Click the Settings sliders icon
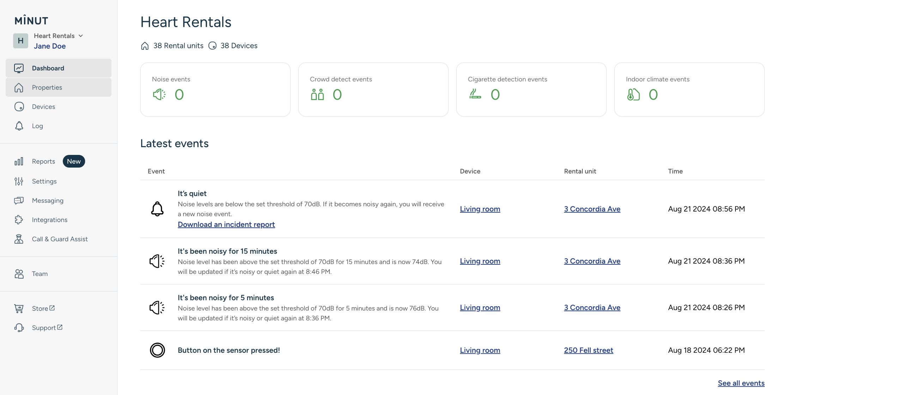The width and height of the screenshot is (903, 395). click(x=19, y=181)
